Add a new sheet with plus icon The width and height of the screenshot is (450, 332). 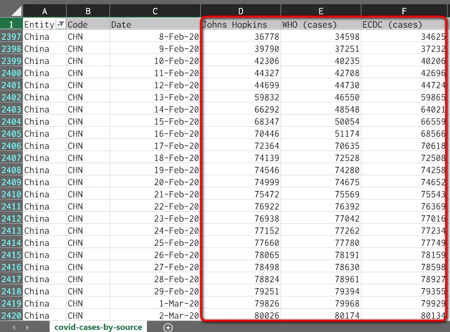pos(168,327)
